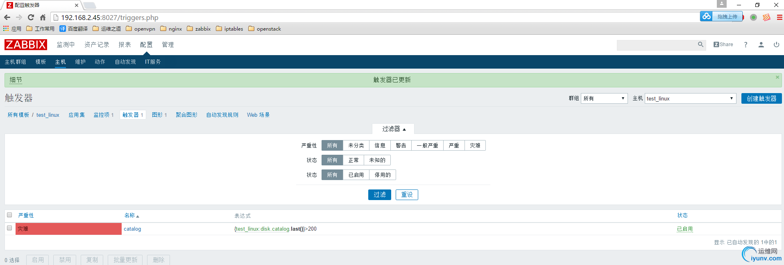This screenshot has width=784, height=265.
Task: Sort triggers by 名称 column
Action: 131,215
